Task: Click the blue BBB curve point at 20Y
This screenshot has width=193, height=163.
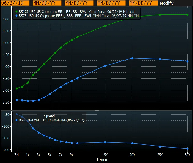Action: tap(132, 58)
